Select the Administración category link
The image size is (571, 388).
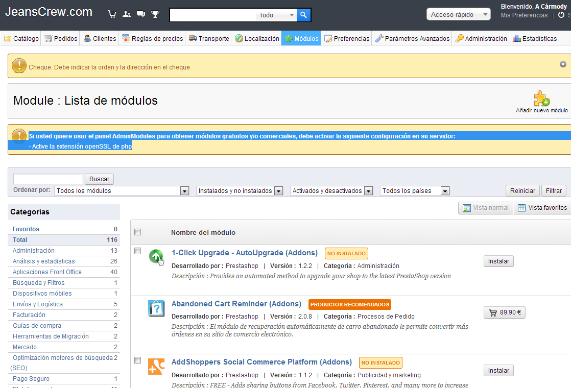34,251
